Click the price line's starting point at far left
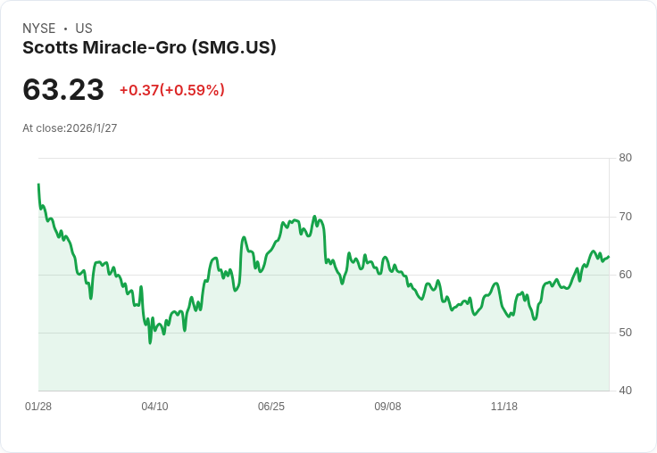This screenshot has width=657, height=453. 38,185
